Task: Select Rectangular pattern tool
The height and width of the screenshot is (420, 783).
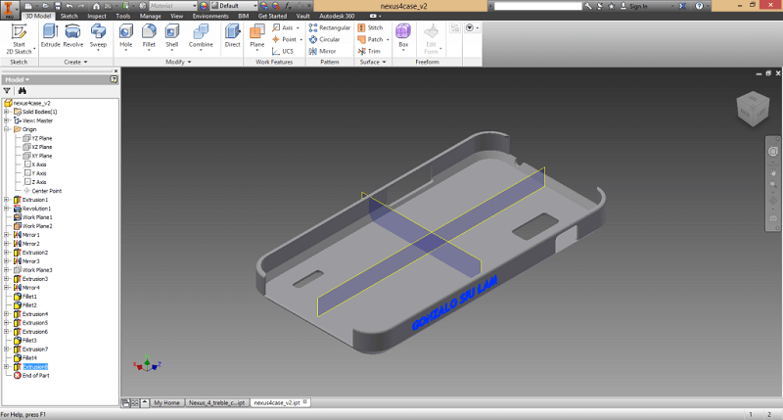Action: click(330, 27)
